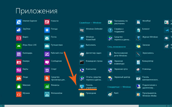Open the Internet Explorer app icon
The height and width of the screenshot is (107, 172).
(19, 22)
